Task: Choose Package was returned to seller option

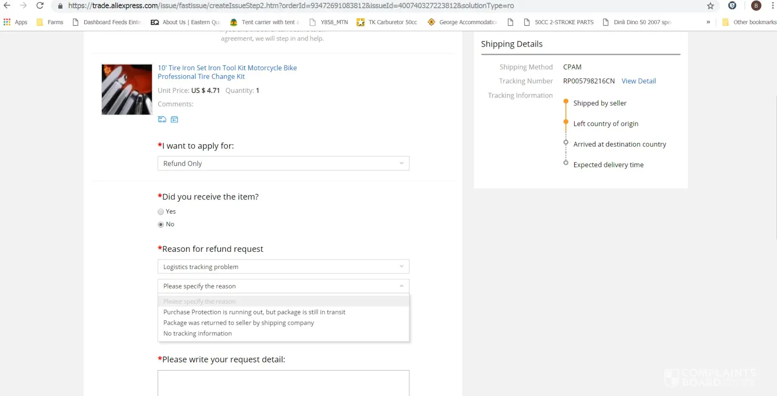Action: [238, 323]
